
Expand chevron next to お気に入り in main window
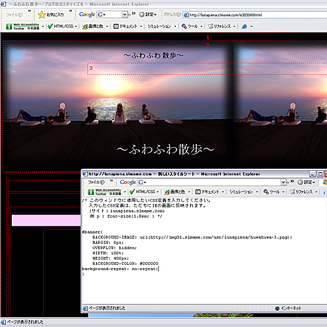tap(71, 11)
